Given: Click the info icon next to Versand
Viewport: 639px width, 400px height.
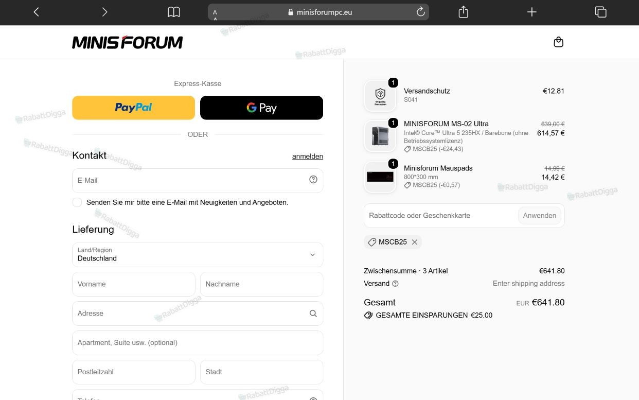Looking at the screenshot, I should pos(395,284).
